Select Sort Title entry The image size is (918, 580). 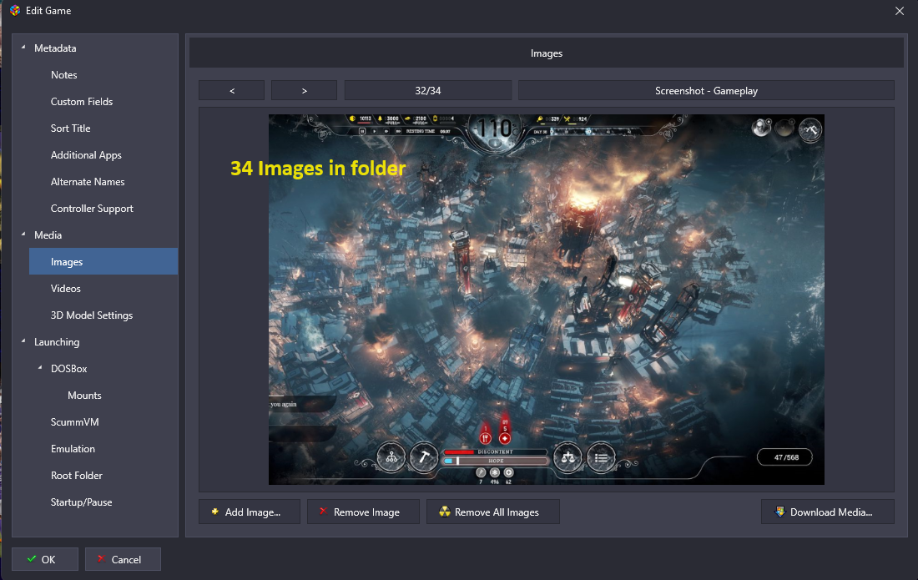coord(70,129)
